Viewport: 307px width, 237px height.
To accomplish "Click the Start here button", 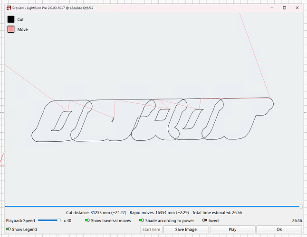I will [x=151, y=229].
